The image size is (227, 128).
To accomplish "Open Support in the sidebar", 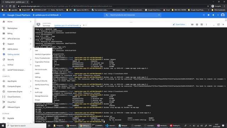I will pyautogui.click(x=11, y=44).
